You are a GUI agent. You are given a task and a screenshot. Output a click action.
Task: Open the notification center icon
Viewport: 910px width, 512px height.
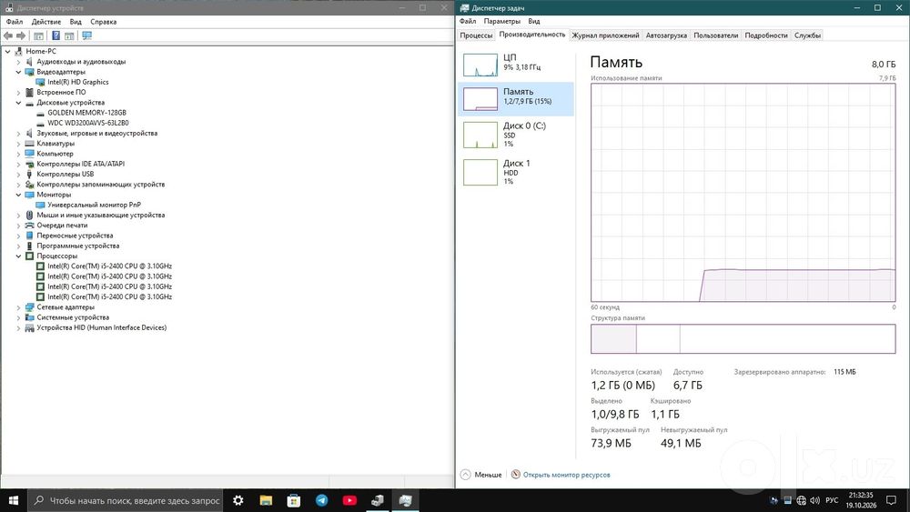[892, 500]
